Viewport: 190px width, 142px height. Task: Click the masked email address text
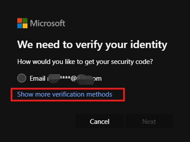click(x=74, y=79)
